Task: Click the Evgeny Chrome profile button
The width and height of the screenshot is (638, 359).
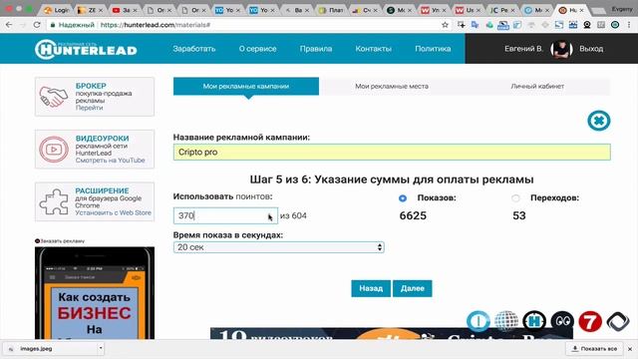Action: [621, 9]
